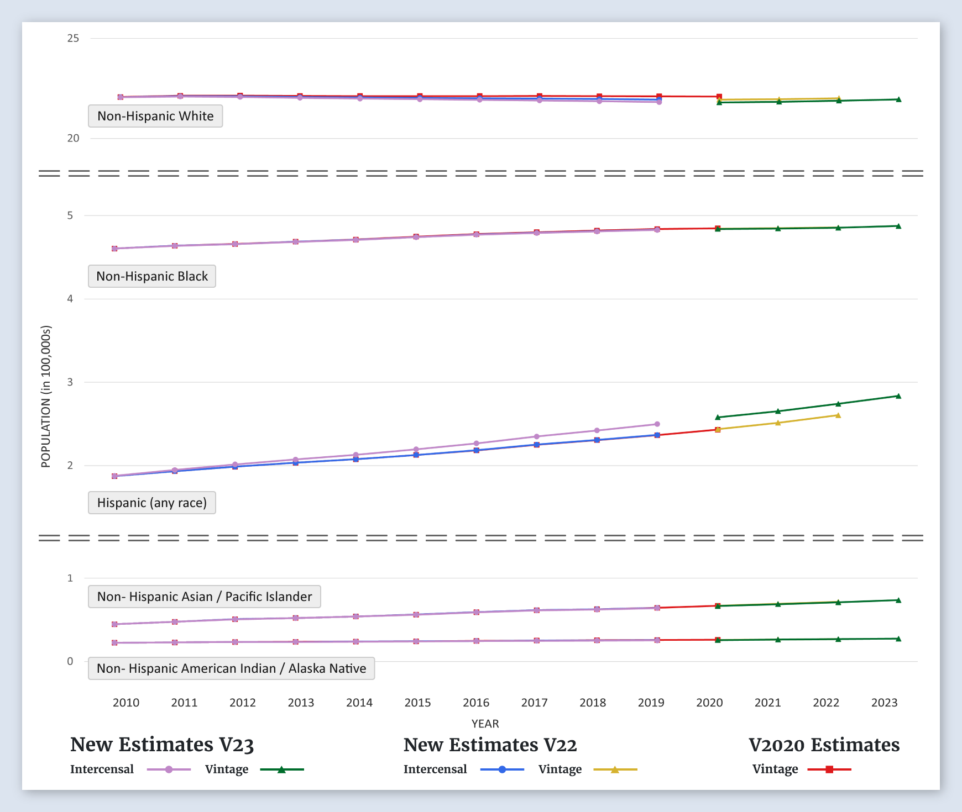This screenshot has width=962, height=812.
Task: Select the American Indian / Alaska Native label
Action: click(231, 668)
